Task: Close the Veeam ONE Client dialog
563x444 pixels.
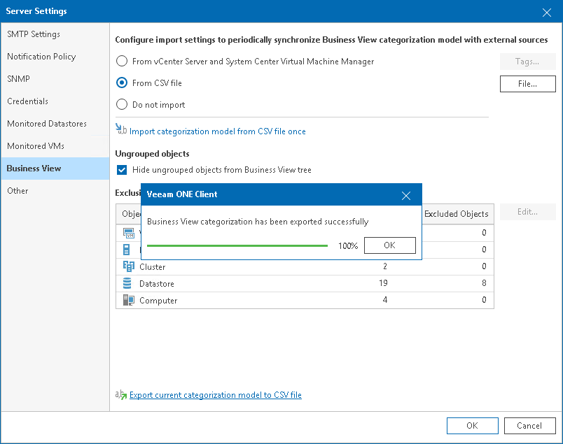Action: click(x=406, y=195)
